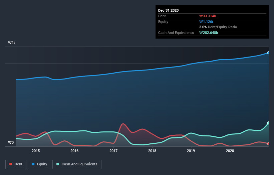Click the Equity label in tooltip
This screenshot has width=274, height=175.
point(163,22)
